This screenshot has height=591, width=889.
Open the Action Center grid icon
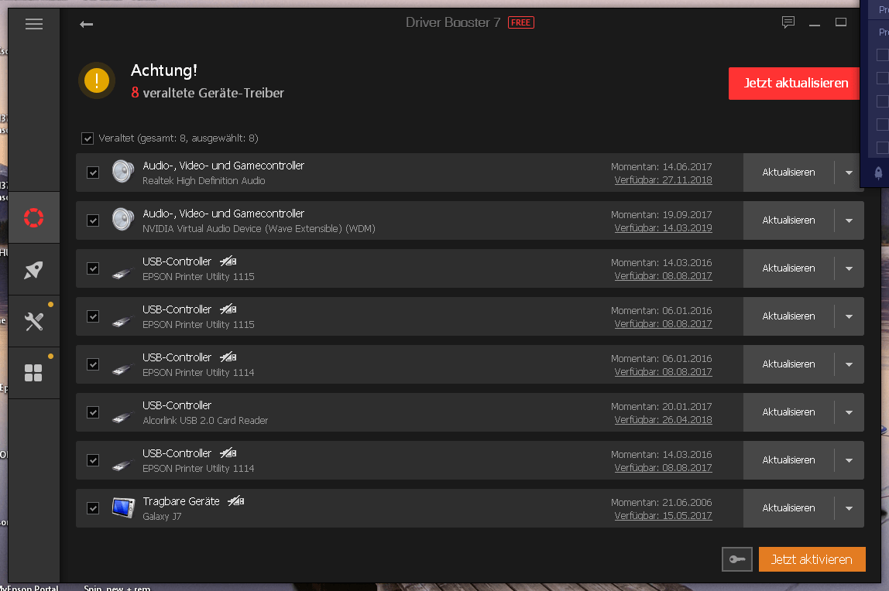pos(33,373)
